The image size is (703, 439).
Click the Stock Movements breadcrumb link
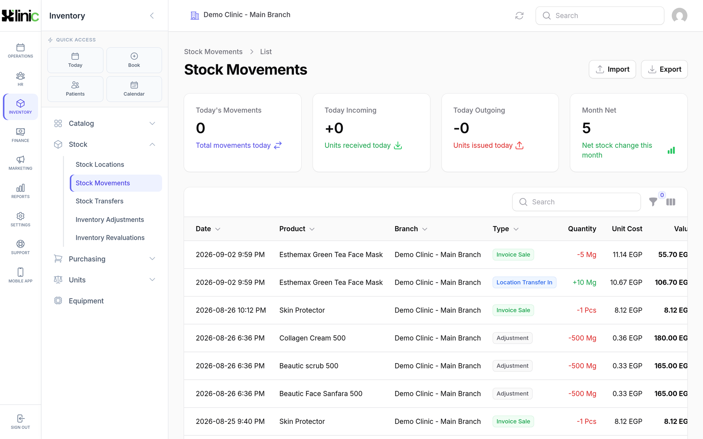pos(213,52)
